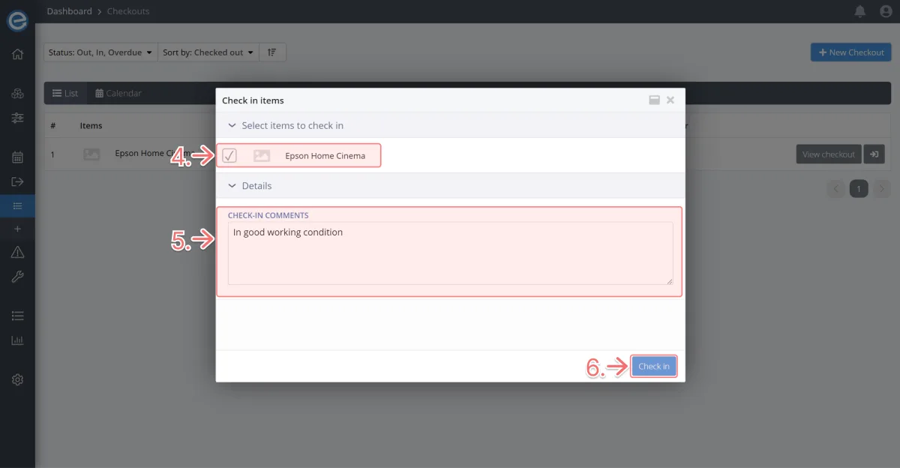
Task: Switch to the Calendar tab
Action: (x=118, y=93)
